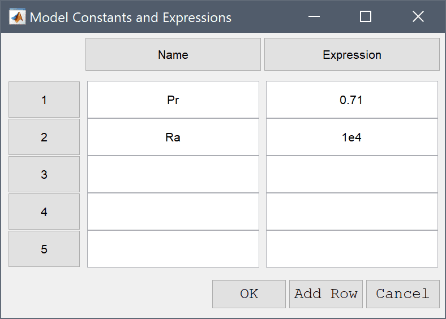Viewport: 446px width, 319px height.
Task: Select row header number 3
Action: pyautogui.click(x=44, y=174)
